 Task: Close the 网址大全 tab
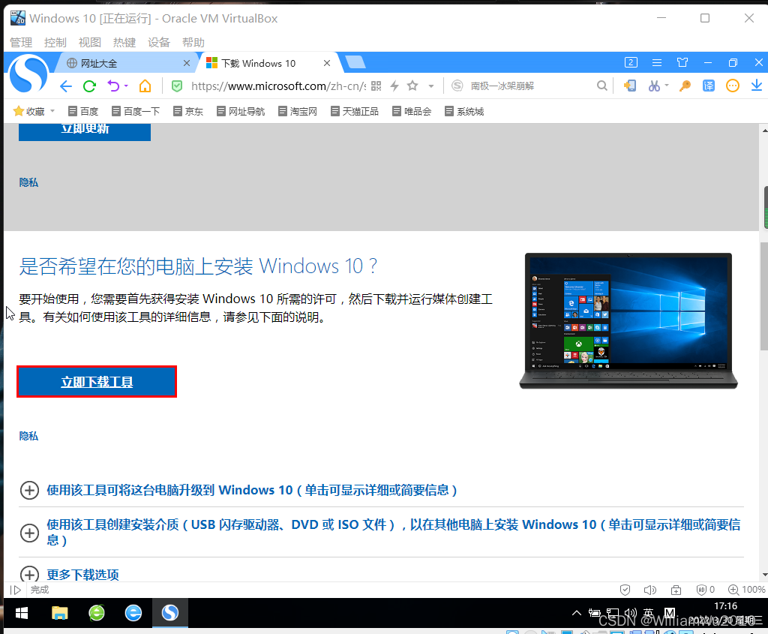coord(187,63)
